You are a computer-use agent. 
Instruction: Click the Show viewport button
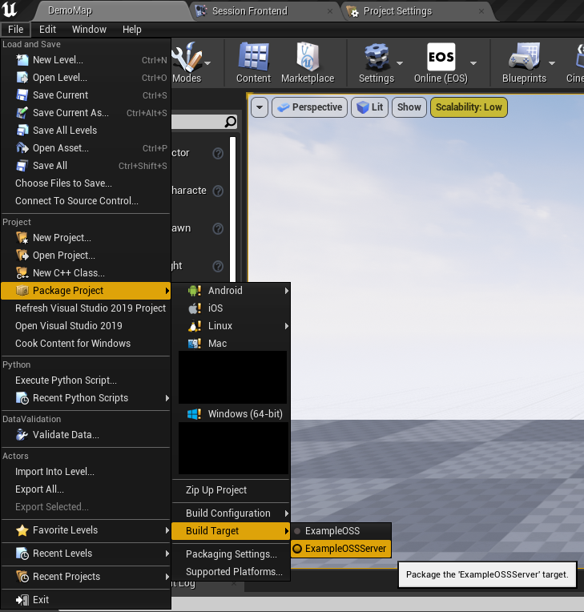[x=409, y=107]
